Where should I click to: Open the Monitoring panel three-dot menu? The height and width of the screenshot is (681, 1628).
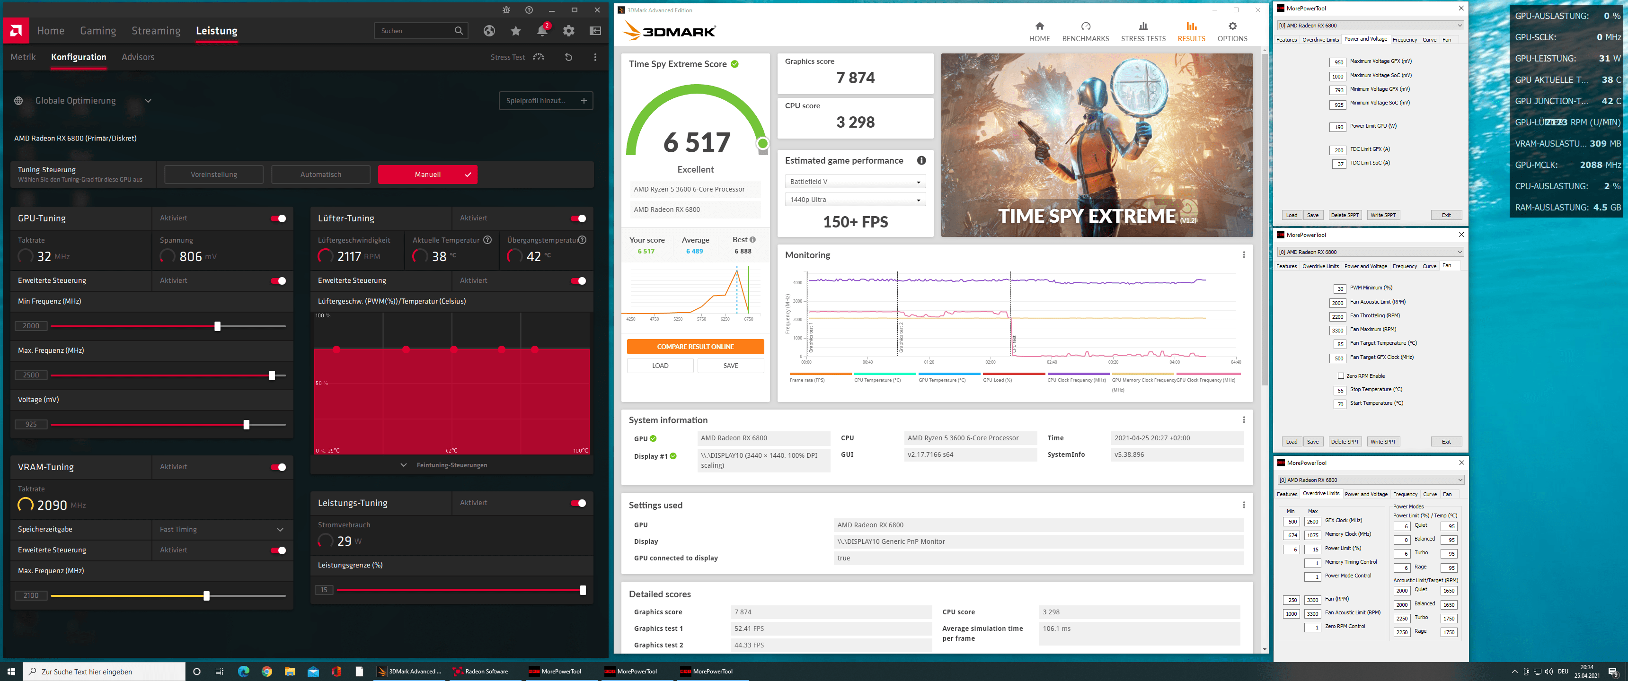(x=1243, y=254)
